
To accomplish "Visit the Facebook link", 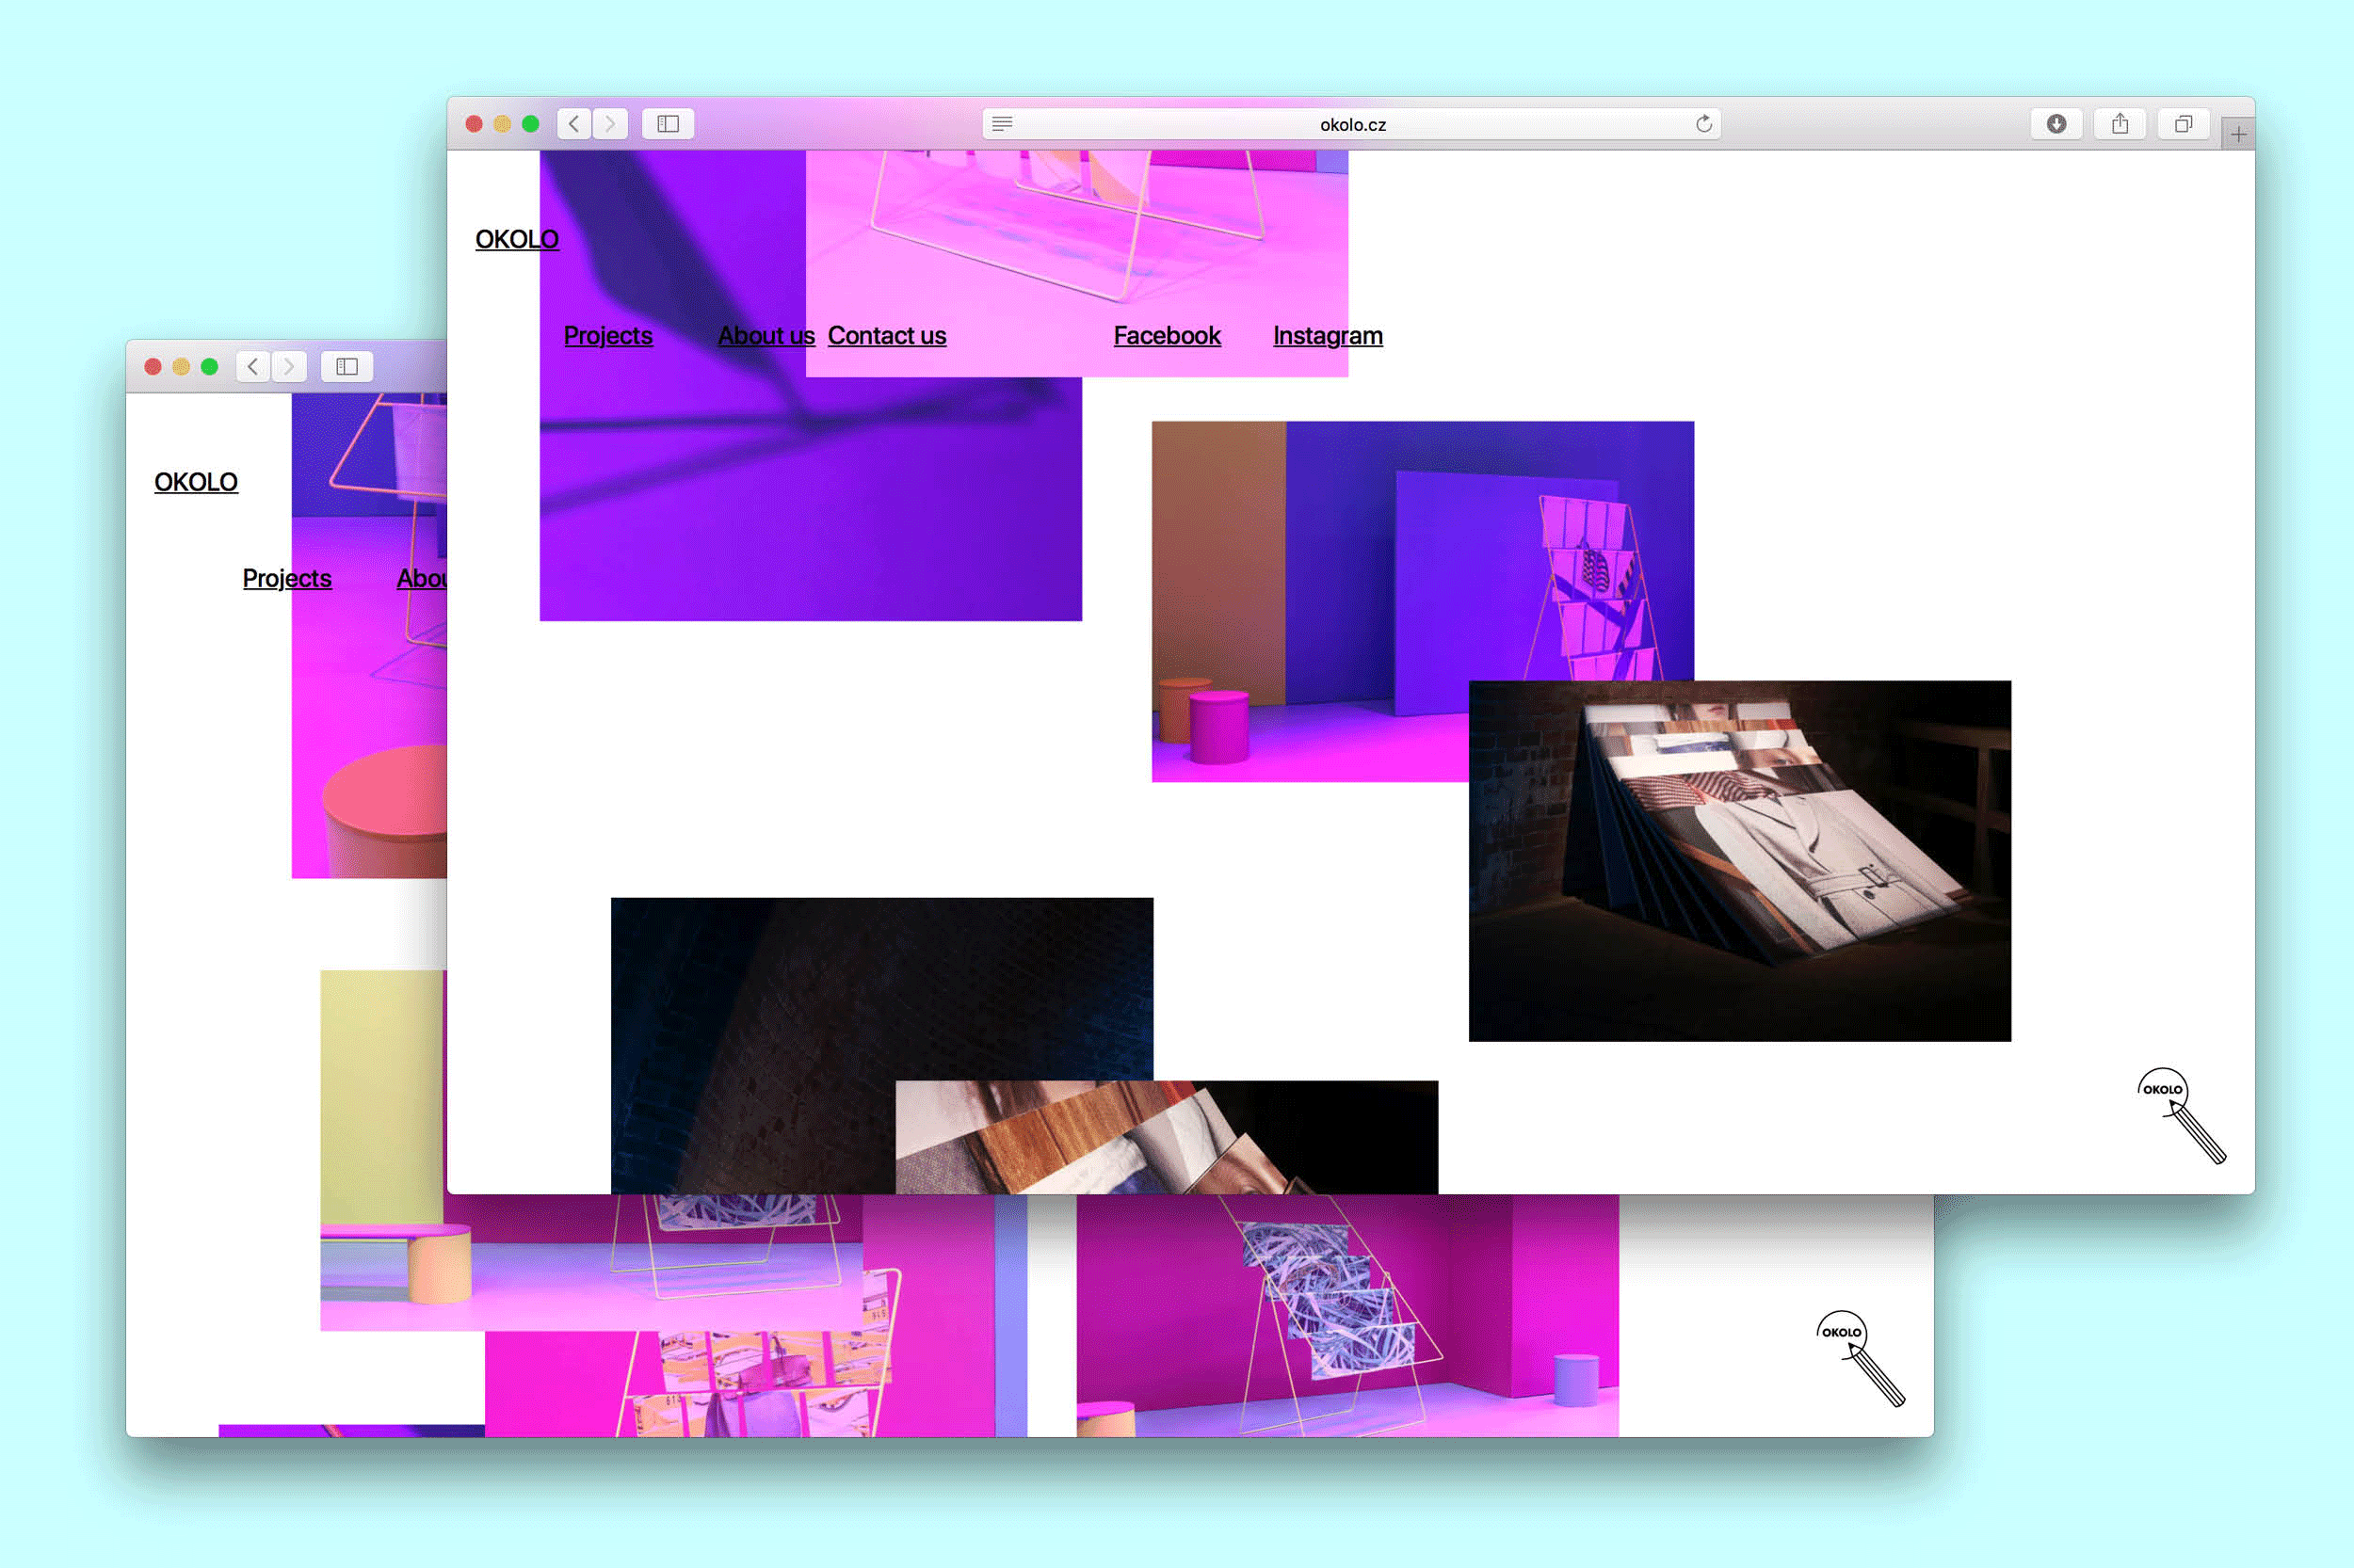I will (1168, 336).
